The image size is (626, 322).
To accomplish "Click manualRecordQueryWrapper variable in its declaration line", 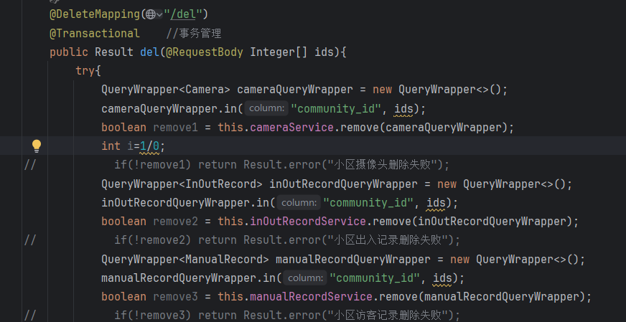I will (353, 260).
